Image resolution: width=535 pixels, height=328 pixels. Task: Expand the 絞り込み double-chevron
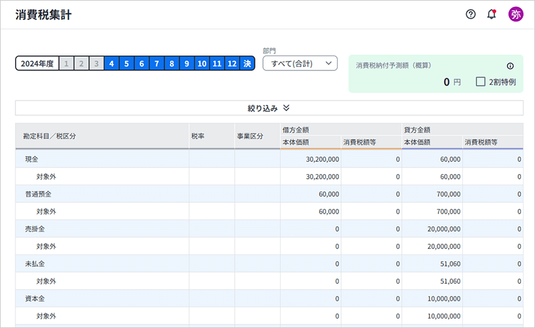[286, 108]
